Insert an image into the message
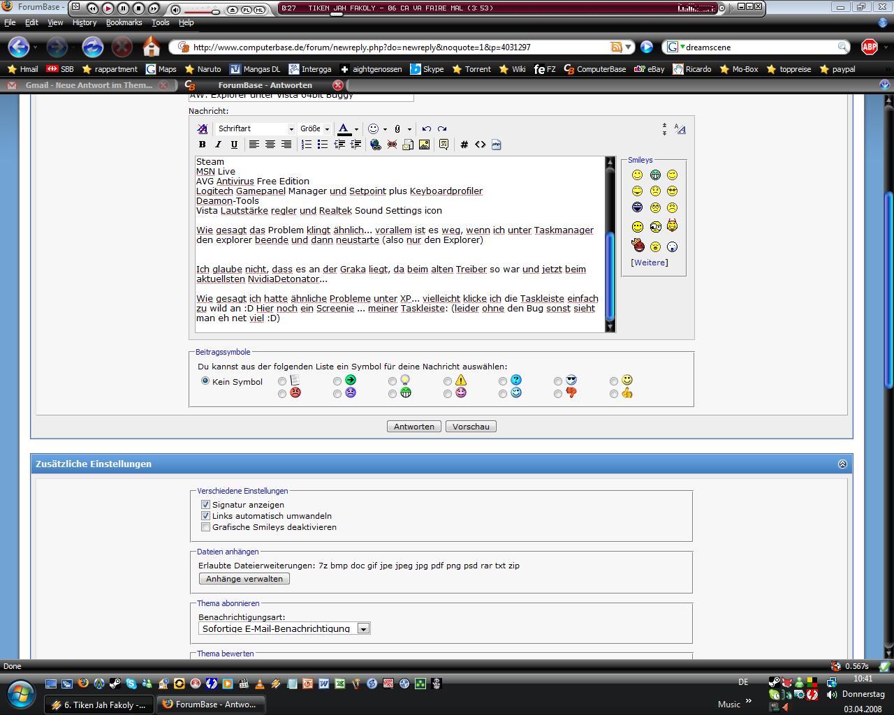 (x=424, y=145)
